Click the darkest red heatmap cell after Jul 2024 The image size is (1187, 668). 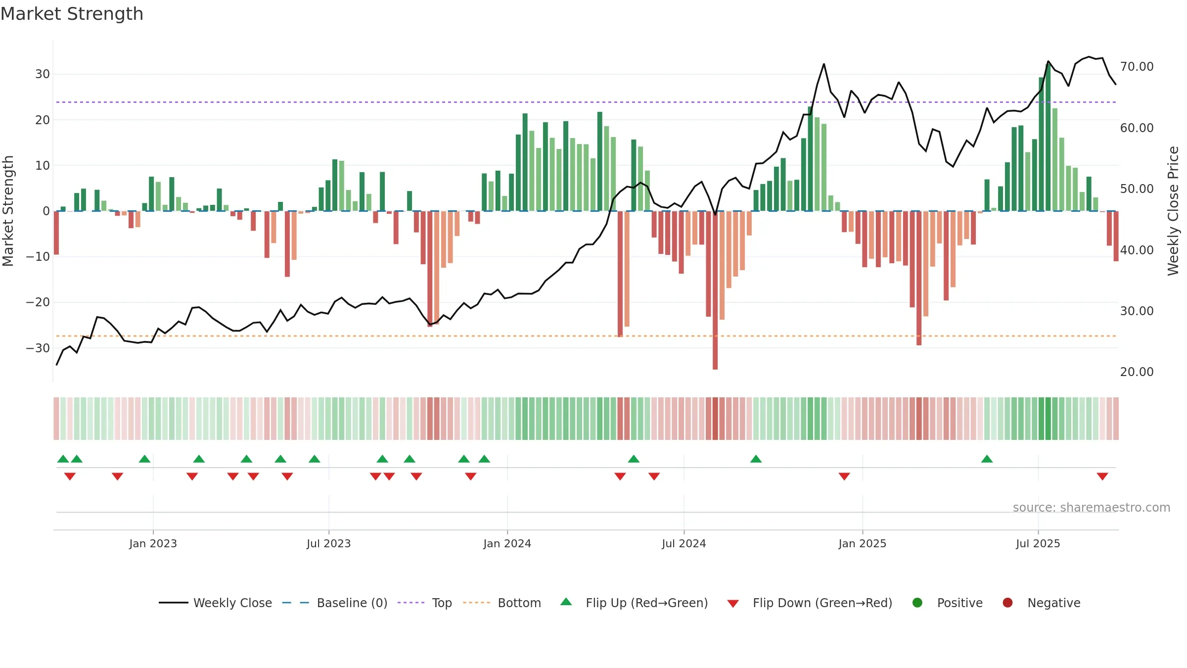(x=715, y=419)
